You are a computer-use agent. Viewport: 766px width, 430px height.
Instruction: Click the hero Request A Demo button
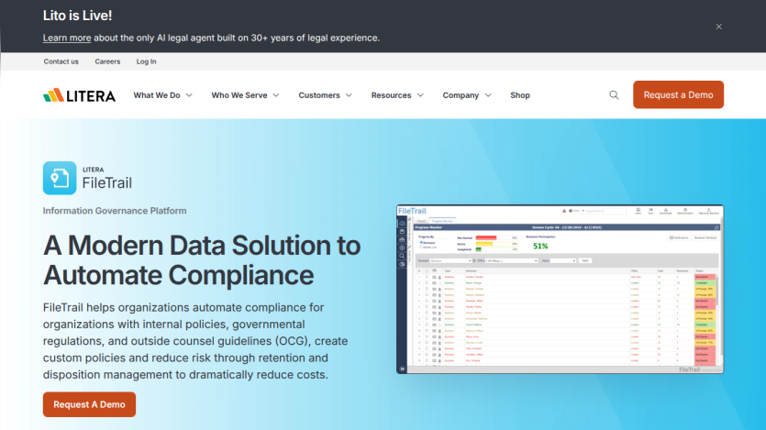pos(89,404)
